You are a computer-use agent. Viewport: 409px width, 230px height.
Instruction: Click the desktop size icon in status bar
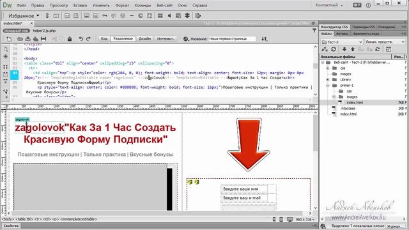289,220
